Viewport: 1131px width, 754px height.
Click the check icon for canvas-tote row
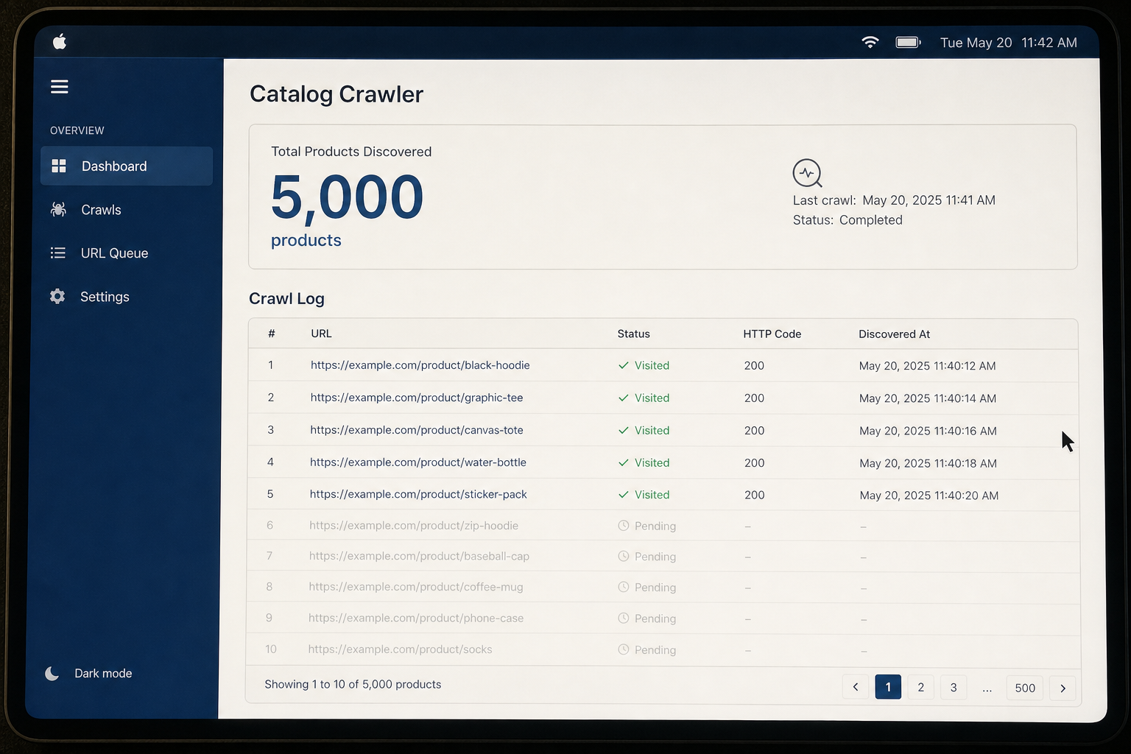pos(624,430)
